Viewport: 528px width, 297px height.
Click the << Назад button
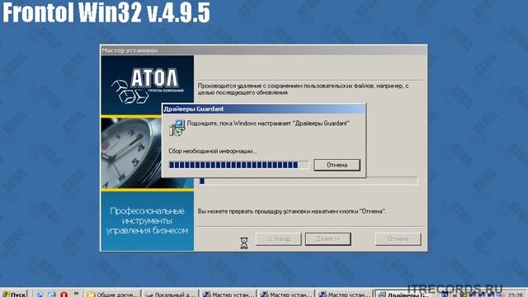tap(279, 239)
